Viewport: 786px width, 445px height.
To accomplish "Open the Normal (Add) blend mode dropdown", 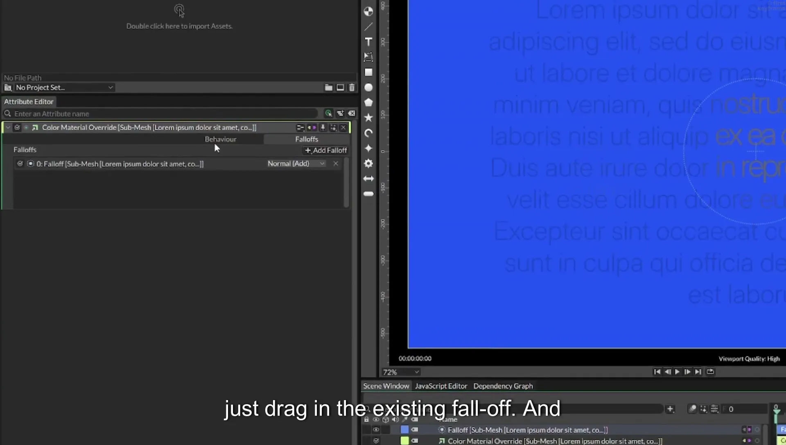I will [296, 164].
